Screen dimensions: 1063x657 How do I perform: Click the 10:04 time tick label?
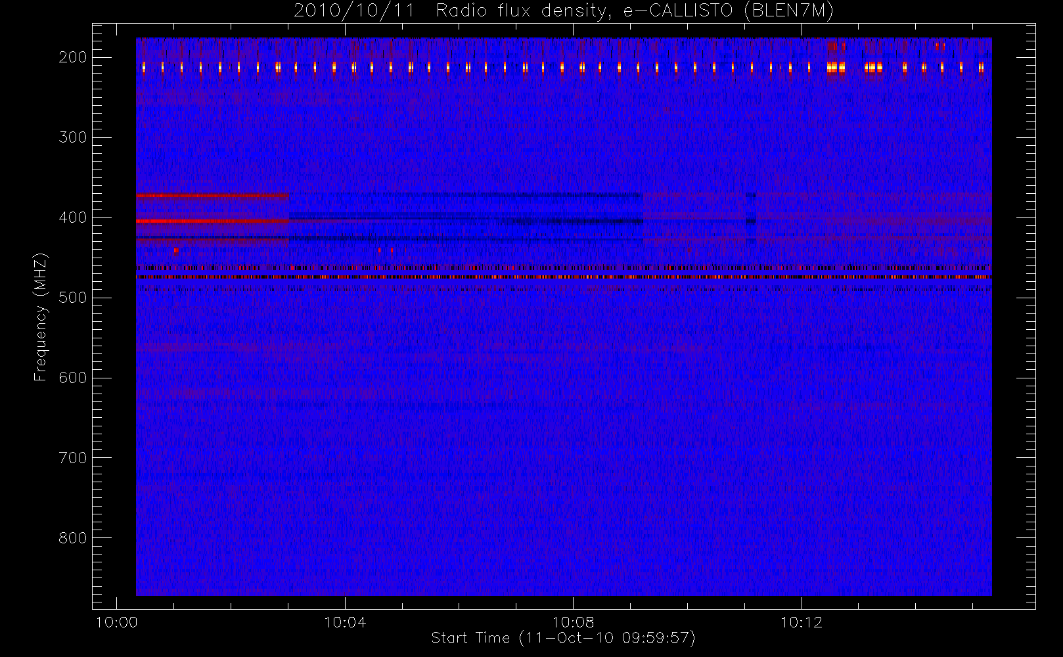345,622
